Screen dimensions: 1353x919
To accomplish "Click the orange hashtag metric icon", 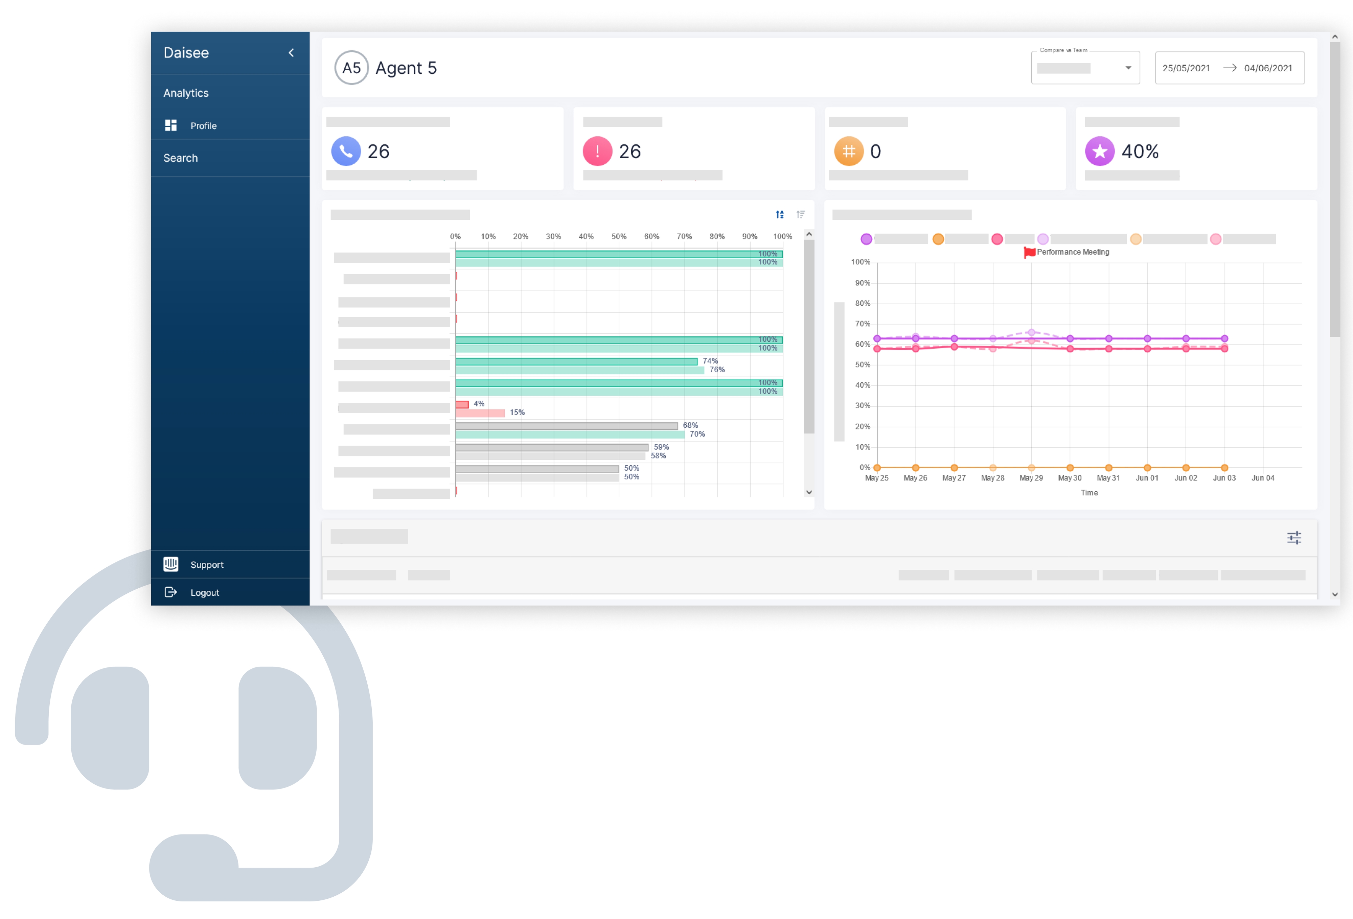I will 849,151.
